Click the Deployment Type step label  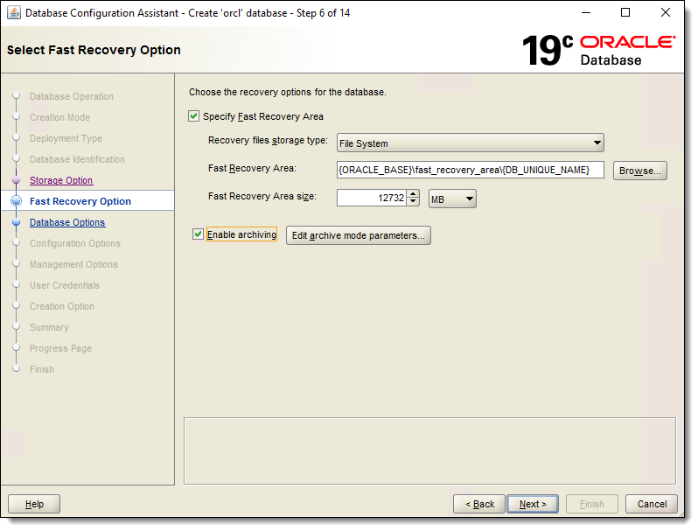point(66,138)
